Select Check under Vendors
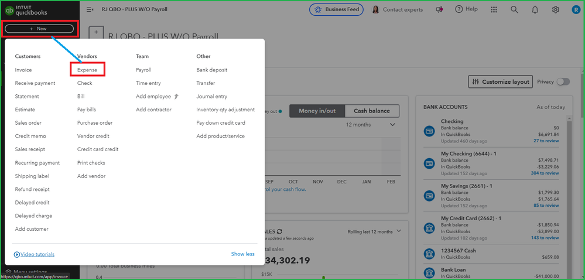The height and width of the screenshot is (280, 585). pyautogui.click(x=85, y=83)
